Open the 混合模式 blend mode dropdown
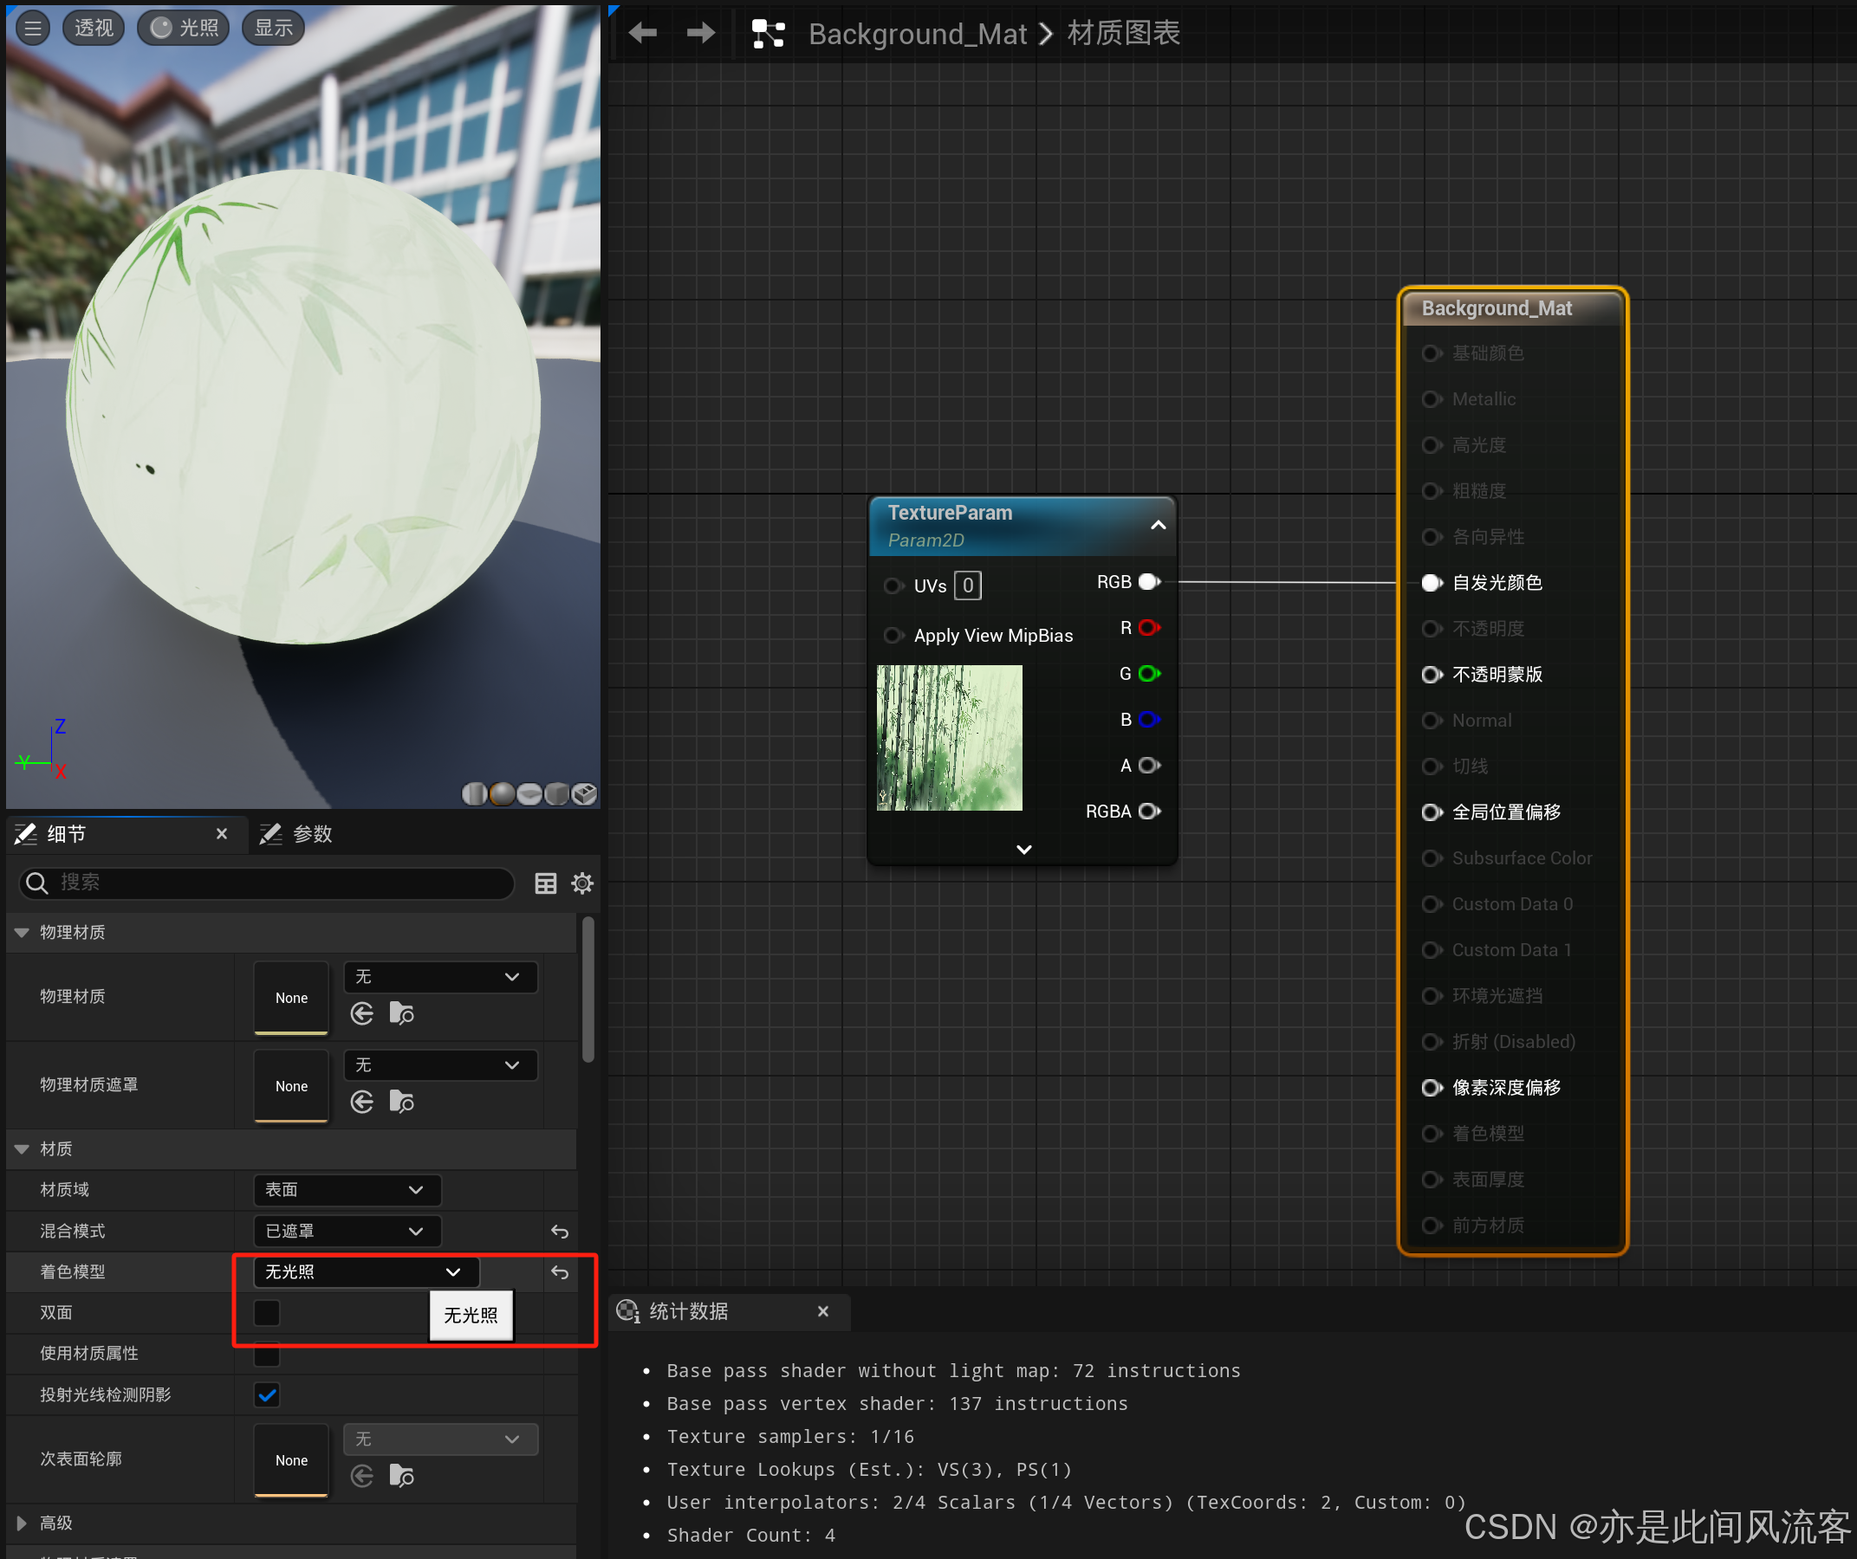Screen dimensions: 1857x1559 (346, 1231)
